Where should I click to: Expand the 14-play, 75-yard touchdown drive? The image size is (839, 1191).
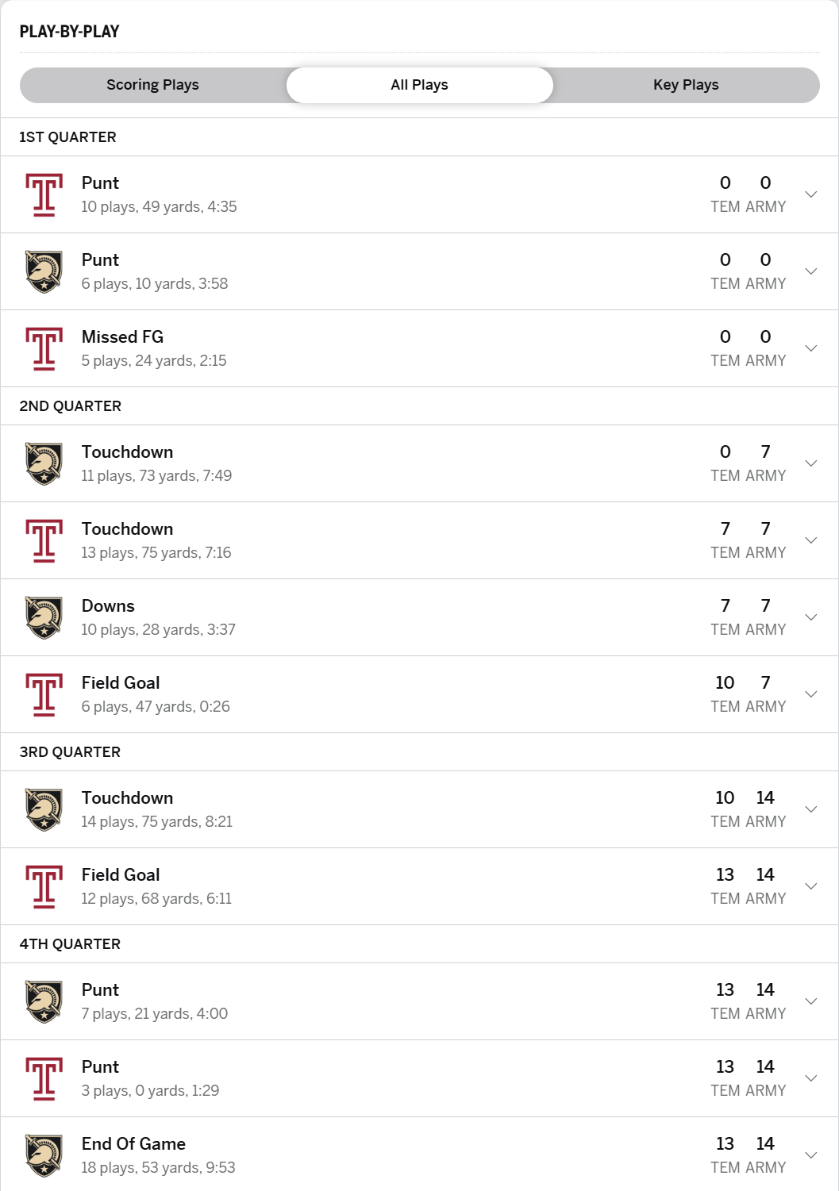(810, 809)
